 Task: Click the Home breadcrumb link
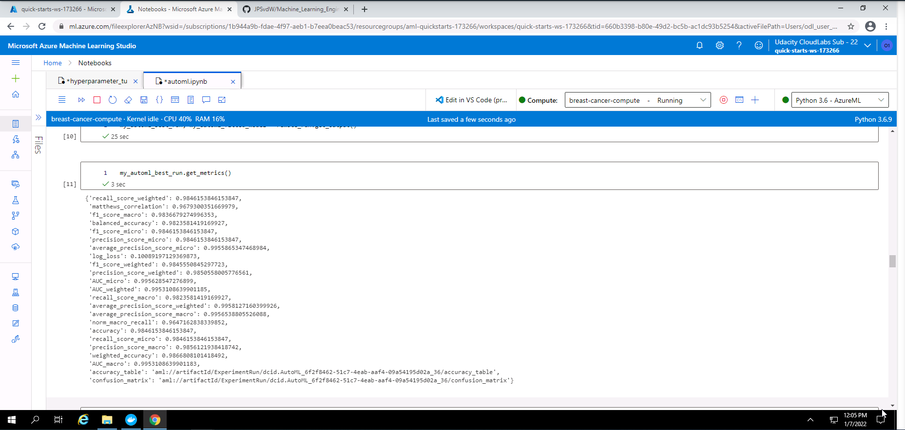[53, 63]
